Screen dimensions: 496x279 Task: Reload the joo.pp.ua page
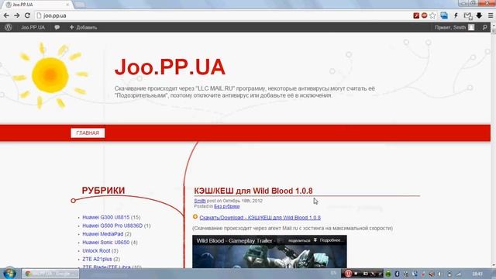28,15
